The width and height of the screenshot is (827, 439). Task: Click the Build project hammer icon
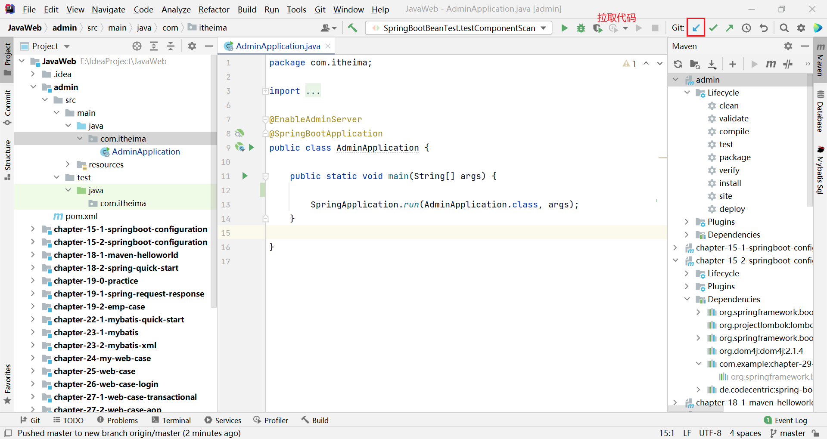click(x=352, y=28)
